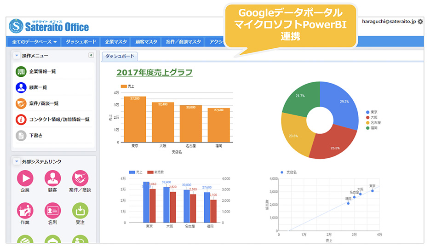Click the green 福岡 pie legend swatch
This screenshot has height=252, width=436.
[367, 128]
